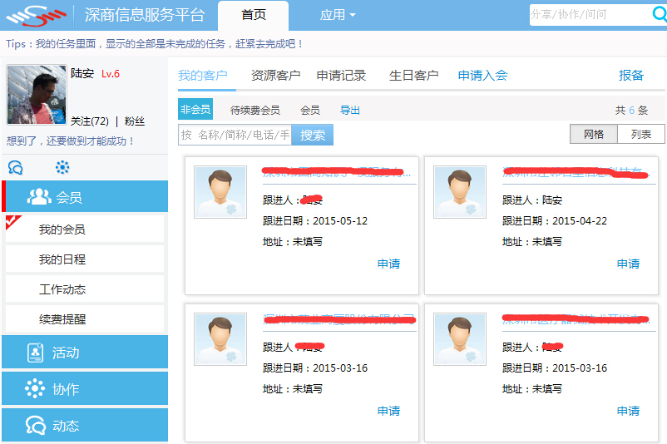Click the blue dotted circle icon under profile
This screenshot has width=667, height=444.
62,167
